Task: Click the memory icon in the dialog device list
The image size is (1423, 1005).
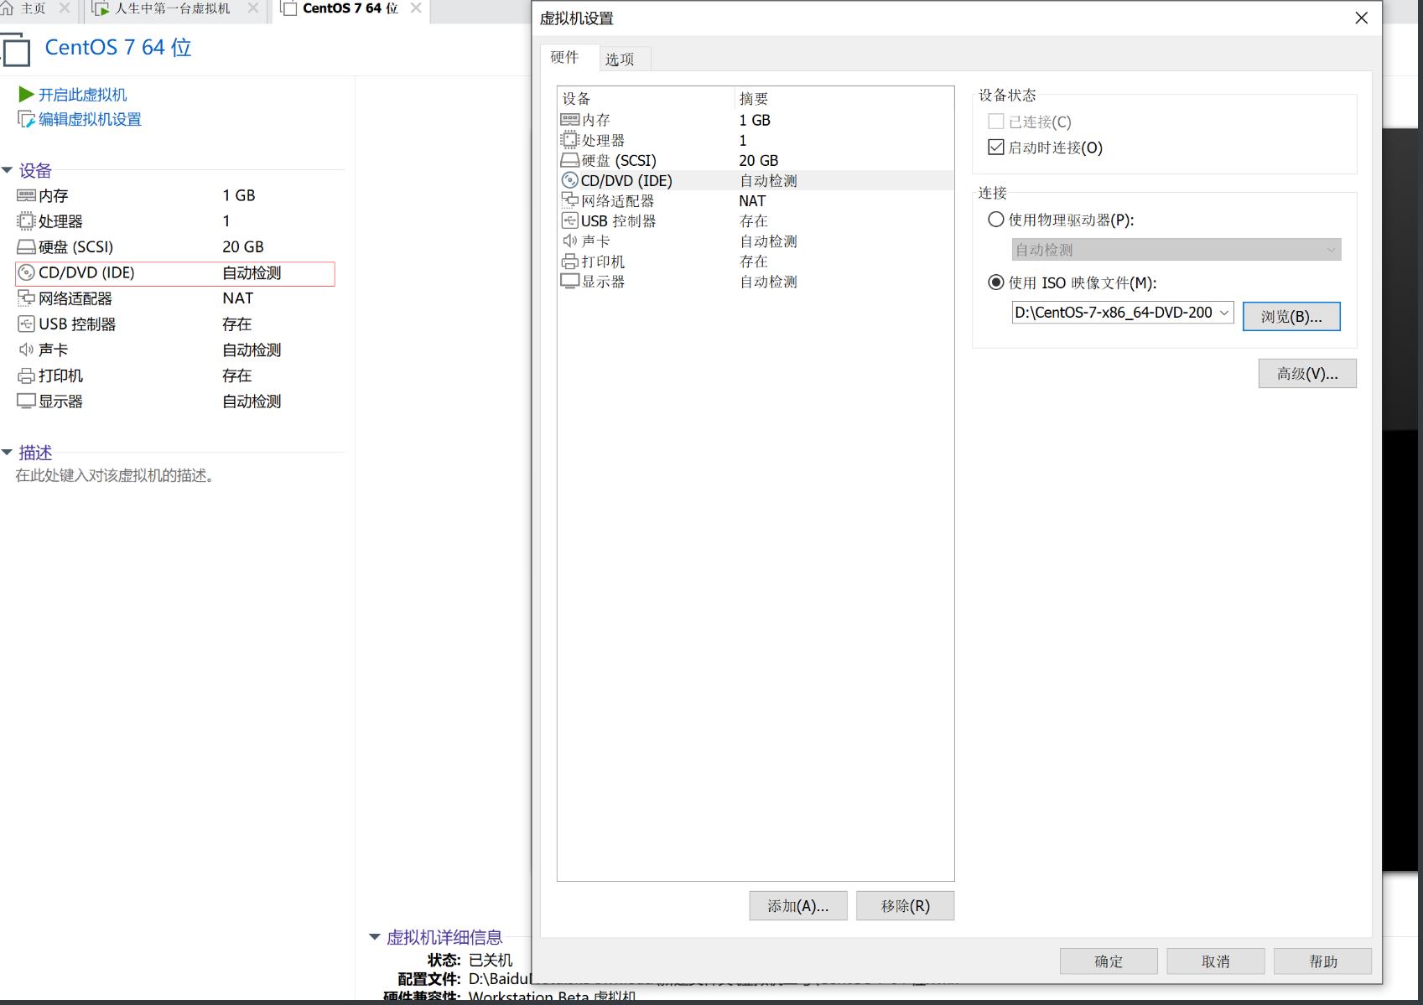Action: (x=569, y=120)
